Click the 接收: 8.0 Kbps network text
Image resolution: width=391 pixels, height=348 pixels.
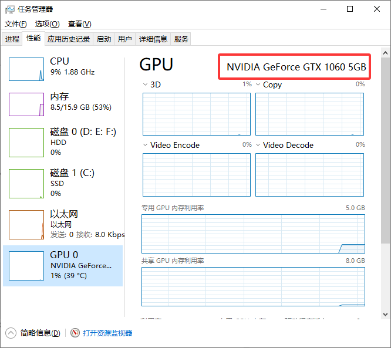pyautogui.click(x=100, y=235)
